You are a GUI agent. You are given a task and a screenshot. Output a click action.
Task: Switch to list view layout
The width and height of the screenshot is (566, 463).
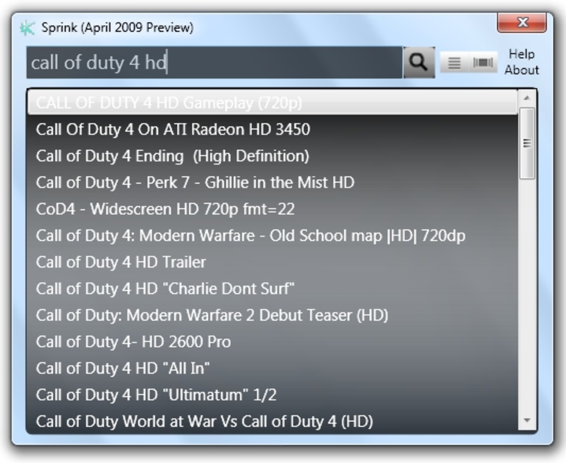(x=454, y=63)
